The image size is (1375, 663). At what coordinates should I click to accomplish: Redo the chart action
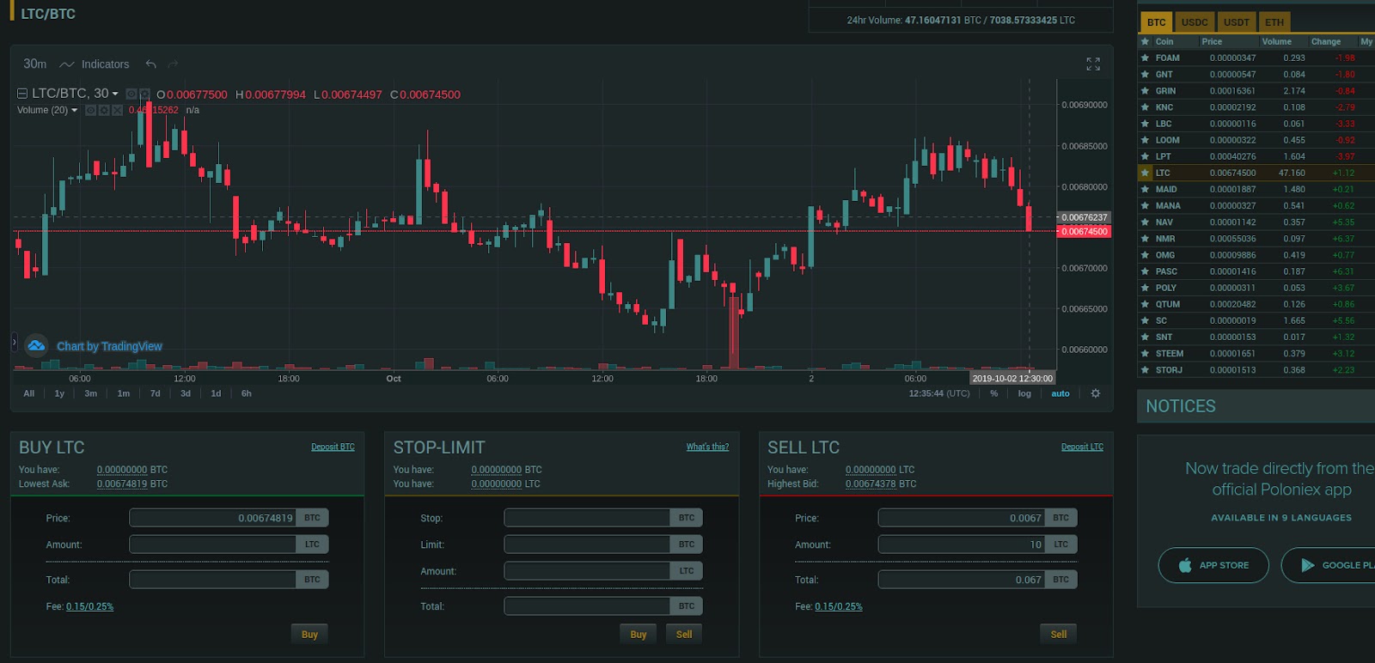pos(174,64)
